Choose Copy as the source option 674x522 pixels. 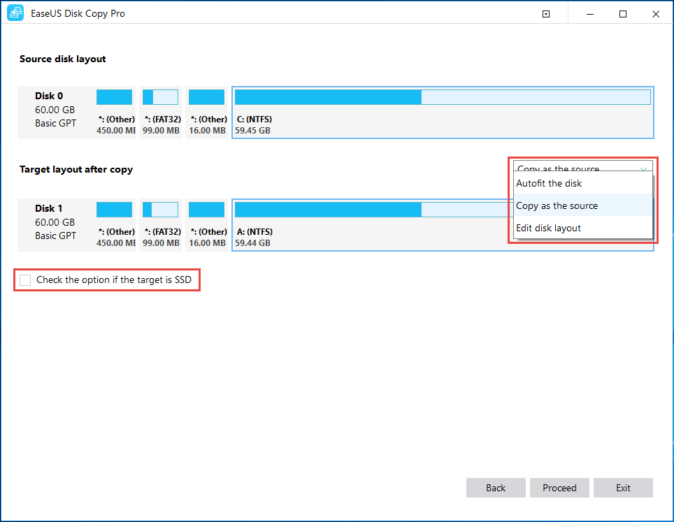(x=583, y=205)
